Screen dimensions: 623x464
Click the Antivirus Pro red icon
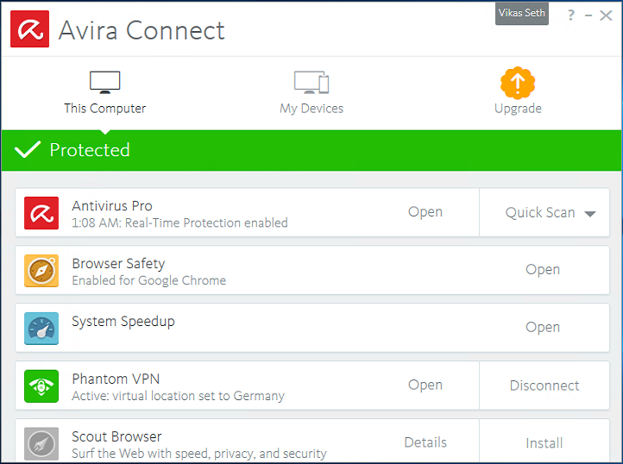41,213
